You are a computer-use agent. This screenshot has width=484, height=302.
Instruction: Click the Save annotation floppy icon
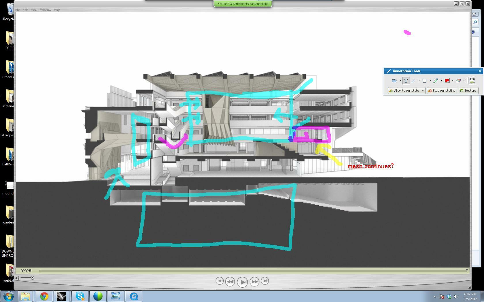click(x=472, y=81)
